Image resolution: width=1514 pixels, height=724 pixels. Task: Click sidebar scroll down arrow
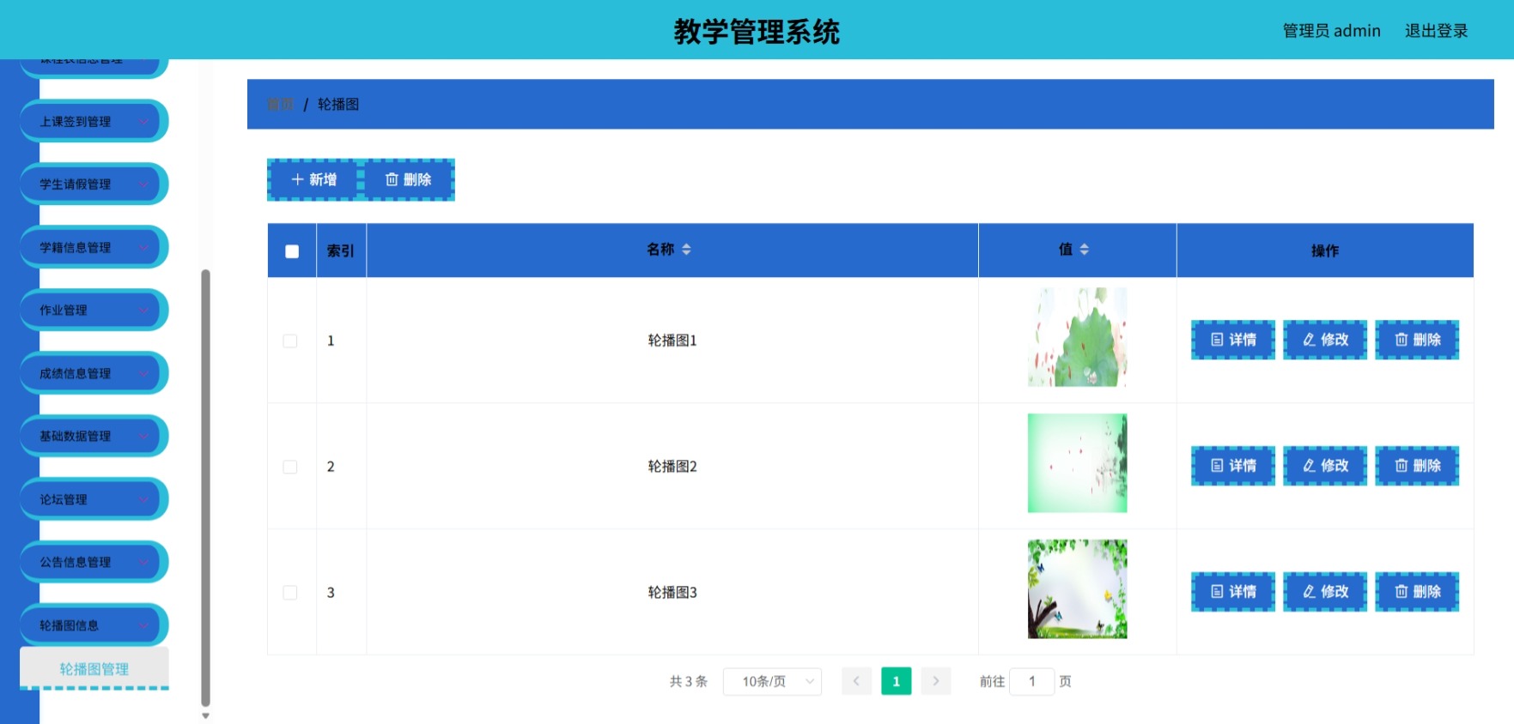point(205,715)
